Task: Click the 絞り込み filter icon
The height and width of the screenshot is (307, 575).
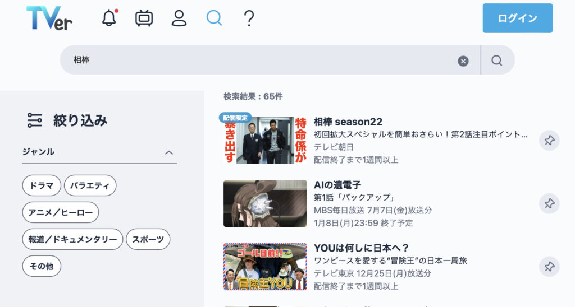Action: [35, 120]
